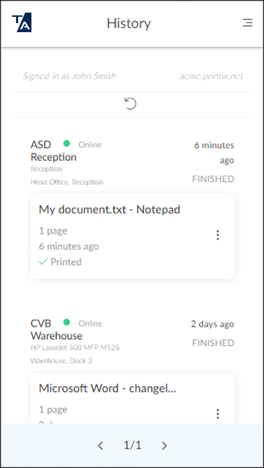Select the ASD Reception printer name
This screenshot has width=264, height=468.
tap(53, 150)
